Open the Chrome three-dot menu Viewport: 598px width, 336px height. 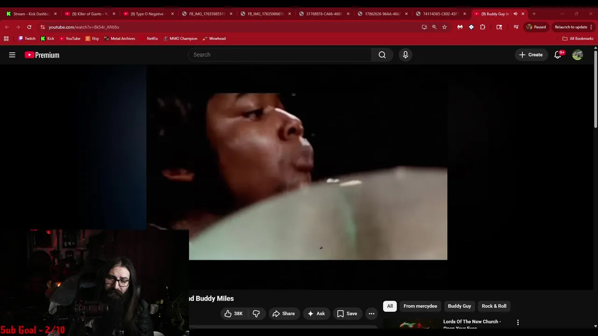591,27
